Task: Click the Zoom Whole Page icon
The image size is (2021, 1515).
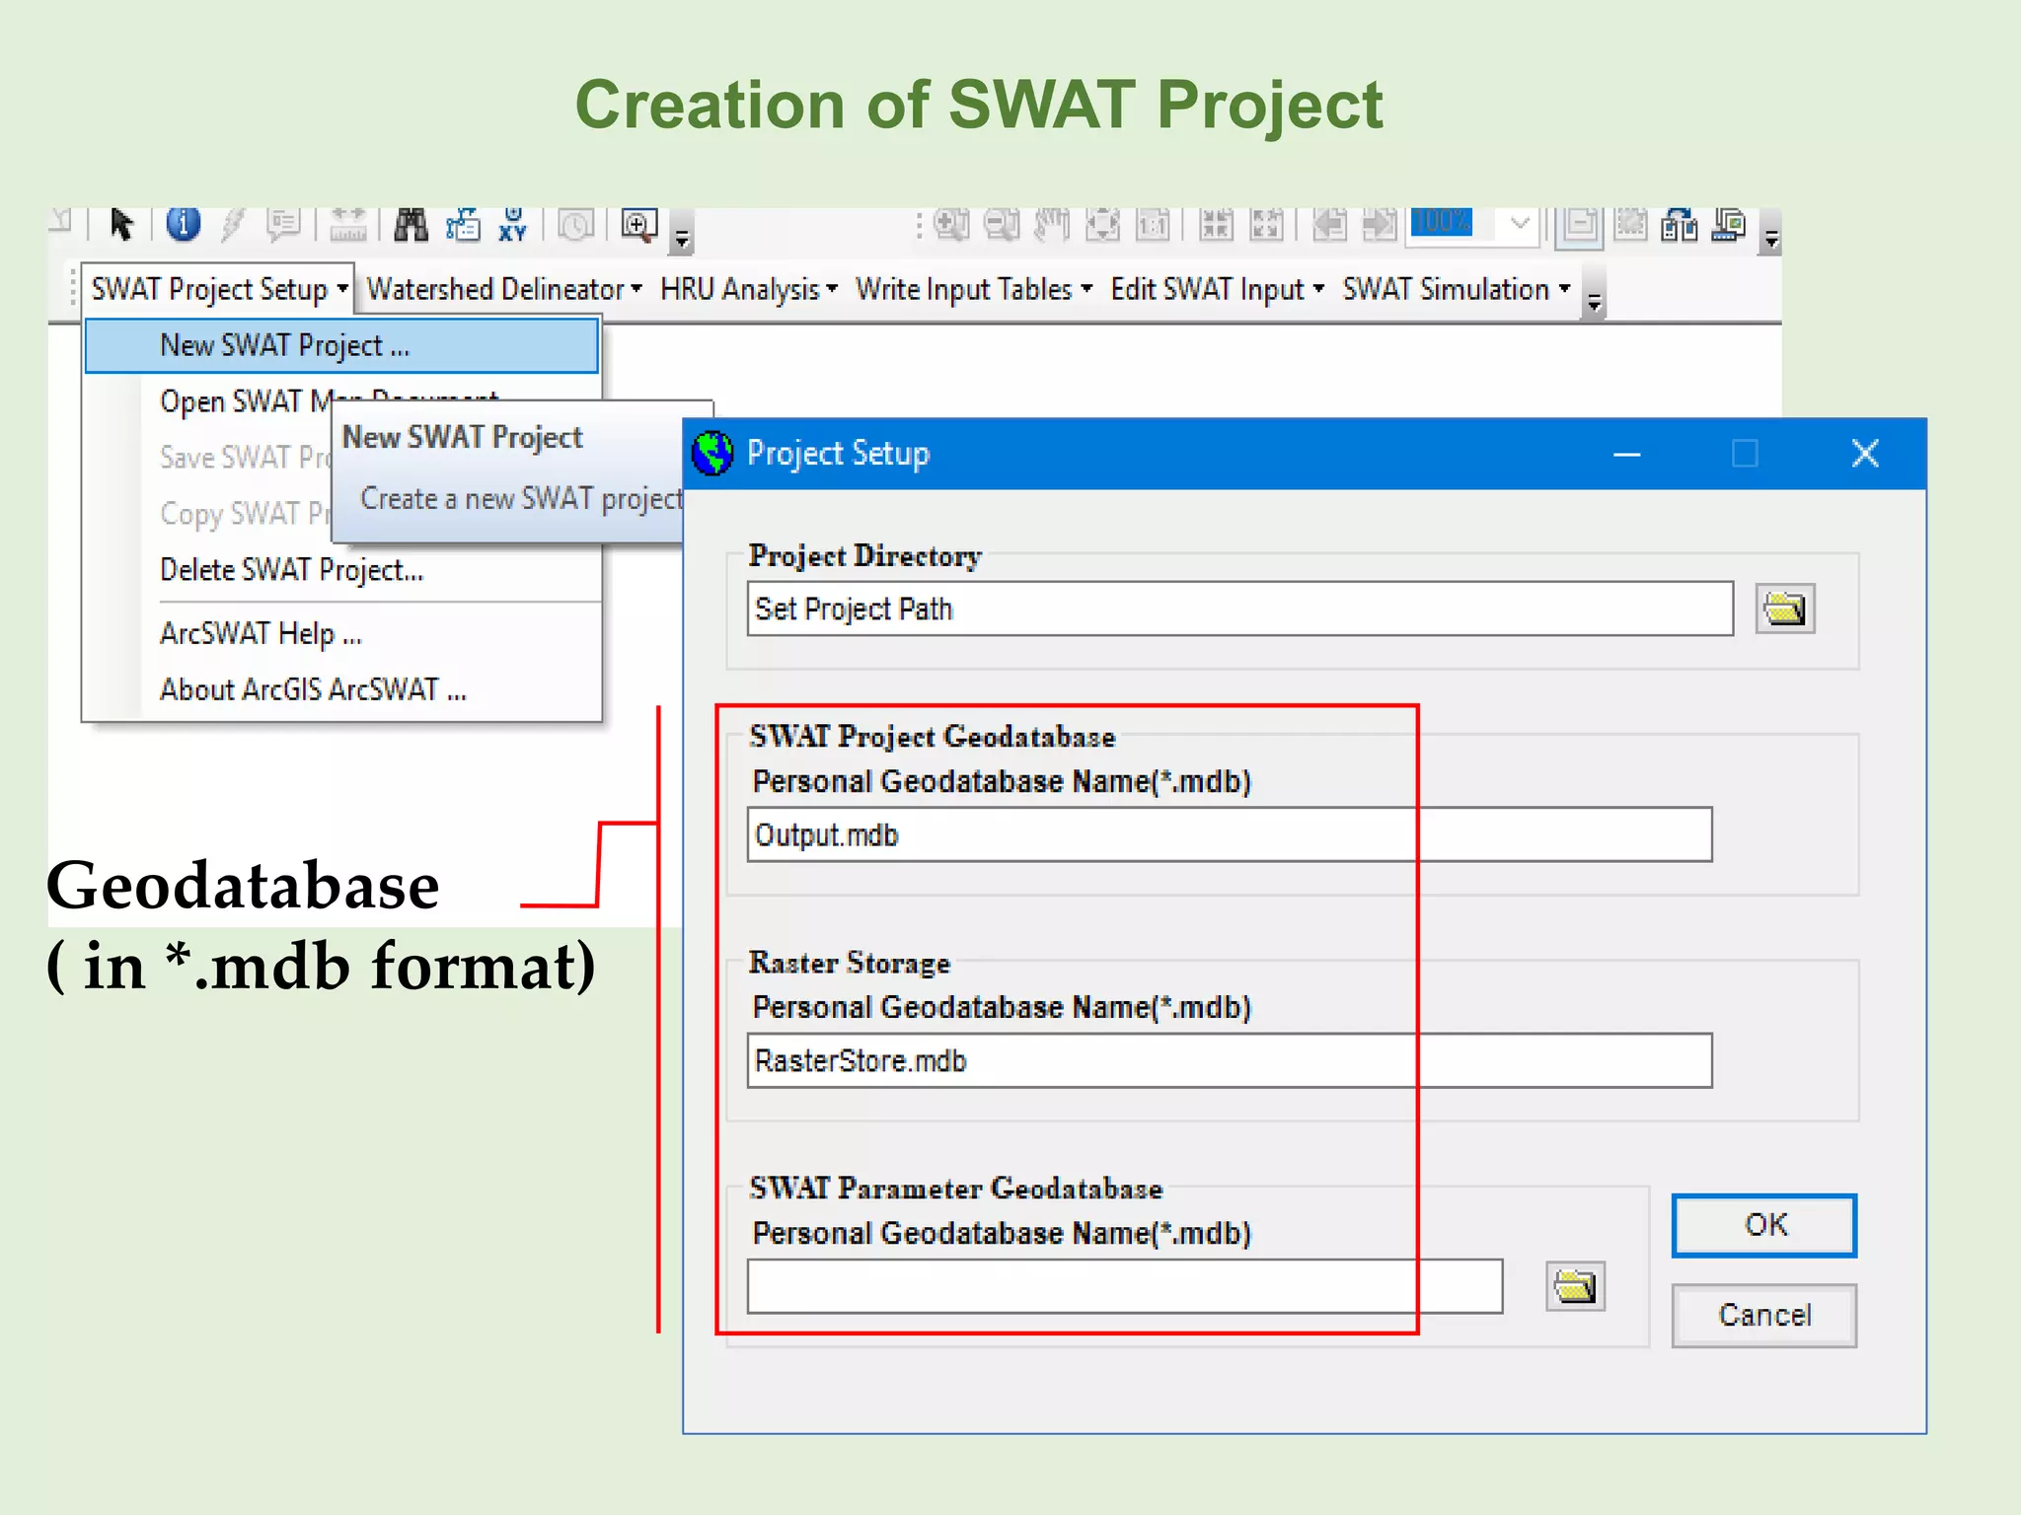Action: (1102, 225)
